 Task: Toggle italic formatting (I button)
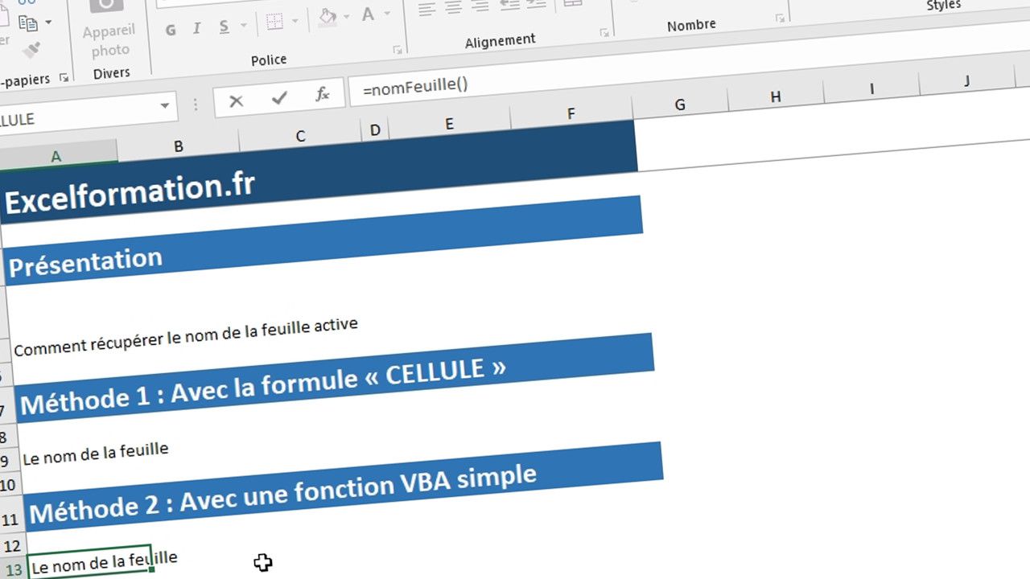click(197, 29)
